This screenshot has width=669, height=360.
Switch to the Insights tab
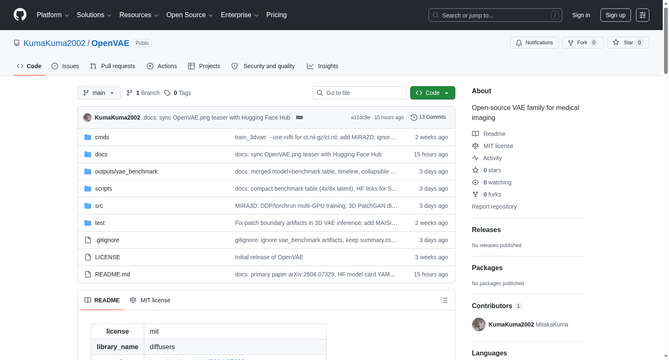tap(322, 66)
